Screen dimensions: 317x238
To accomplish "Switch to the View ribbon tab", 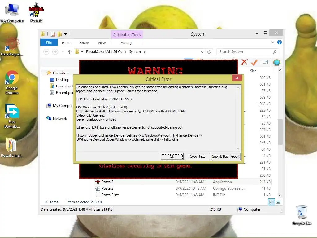I will coord(102,43).
